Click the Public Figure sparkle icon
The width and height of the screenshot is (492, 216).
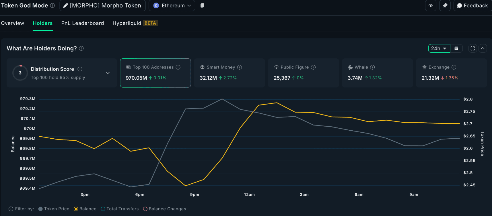click(276, 67)
